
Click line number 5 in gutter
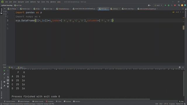click(x=8, y=29)
